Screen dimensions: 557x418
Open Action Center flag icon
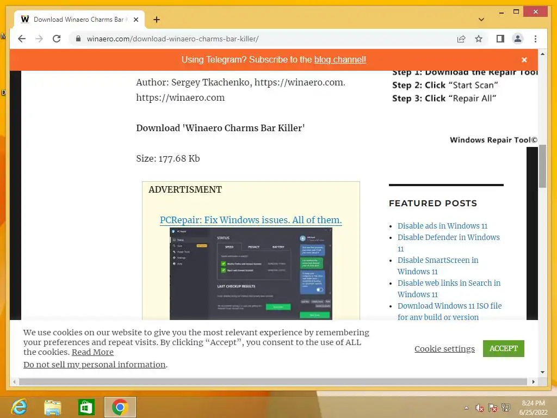pos(493,408)
